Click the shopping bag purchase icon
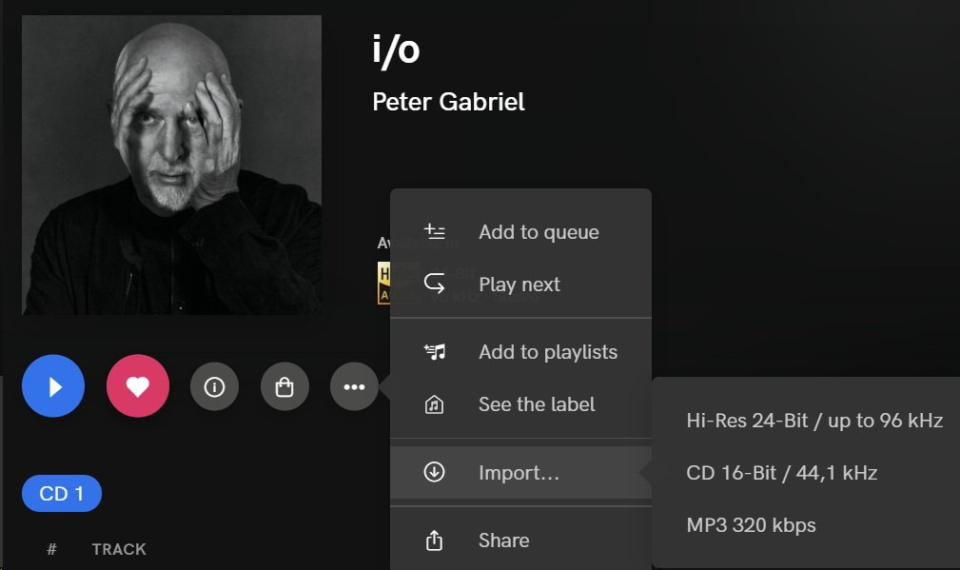 pos(284,387)
